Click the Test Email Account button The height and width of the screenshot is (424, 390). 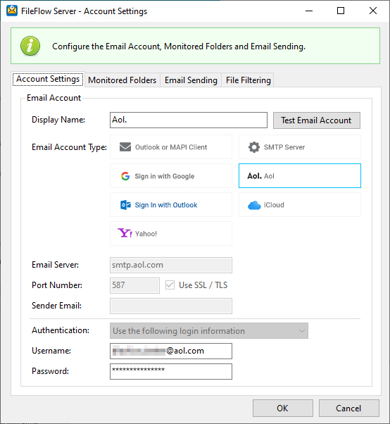317,120
